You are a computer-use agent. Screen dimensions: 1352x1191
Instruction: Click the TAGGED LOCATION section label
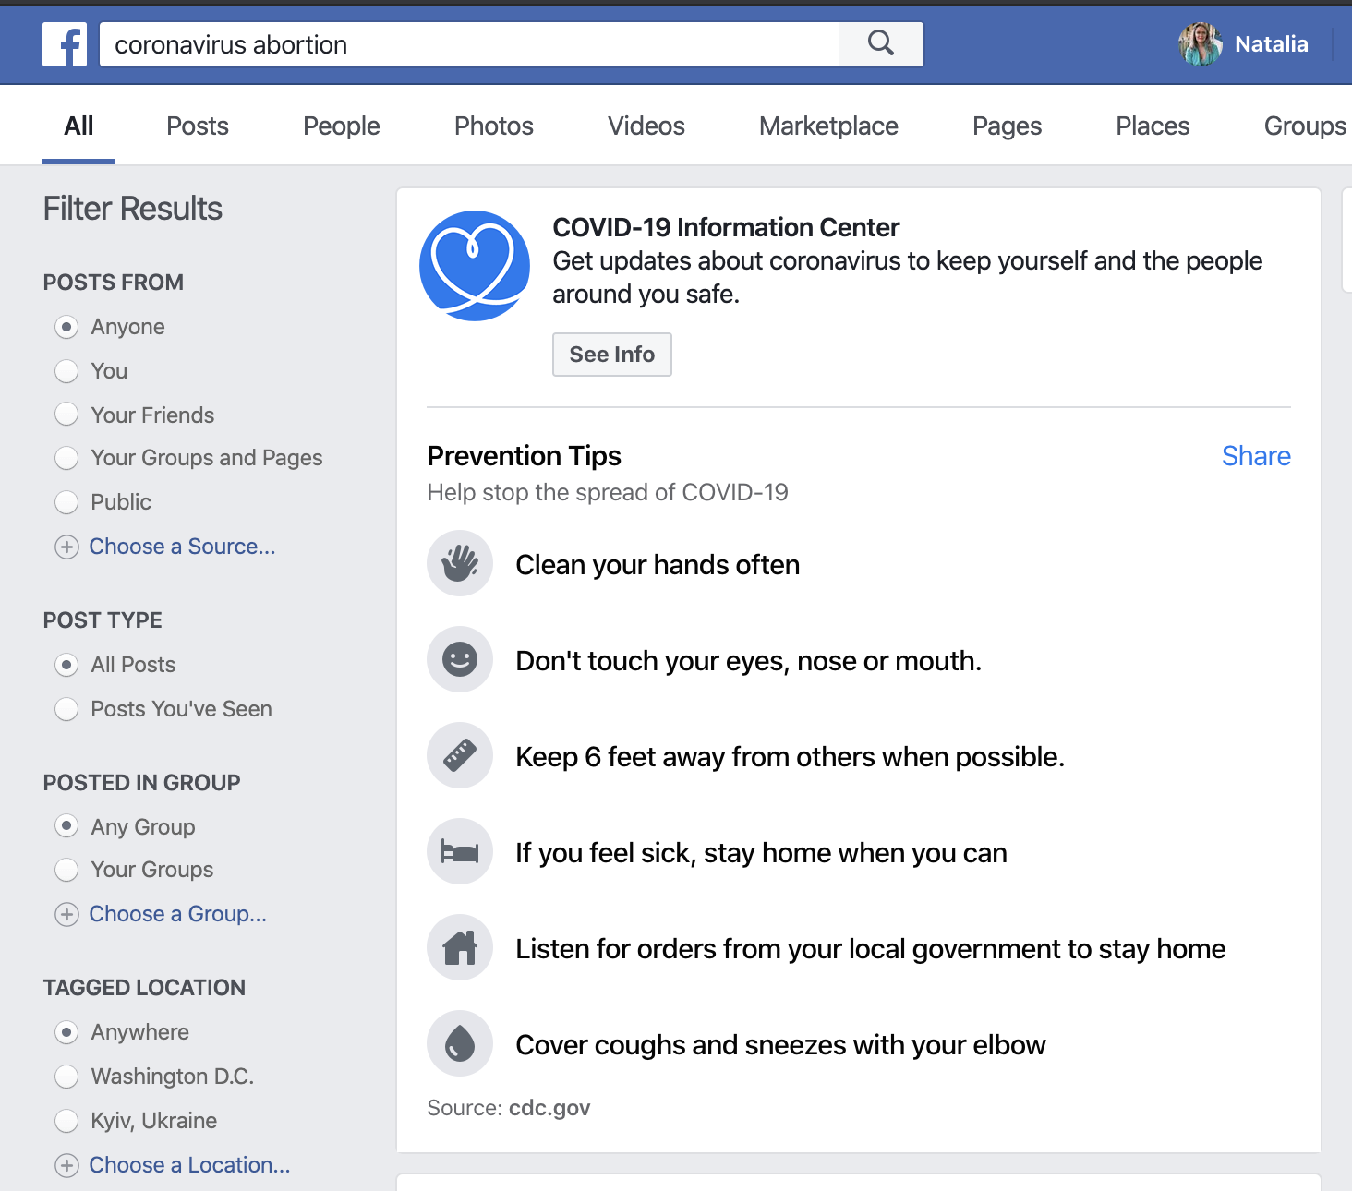tap(144, 988)
